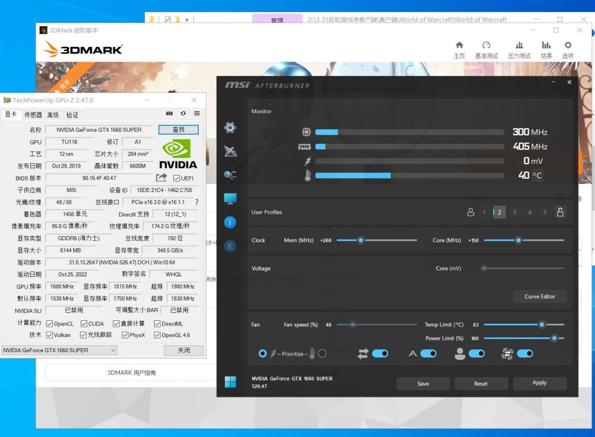The height and width of the screenshot is (437, 595).
Task: Open the GPU selection dropdown in GPU-Z
Action: [x=59, y=351]
